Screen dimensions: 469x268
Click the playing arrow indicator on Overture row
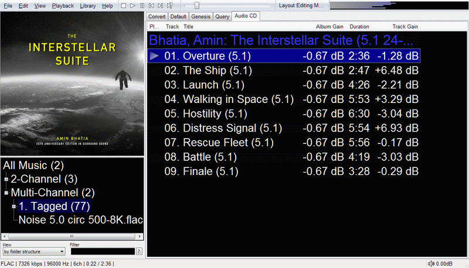154,56
